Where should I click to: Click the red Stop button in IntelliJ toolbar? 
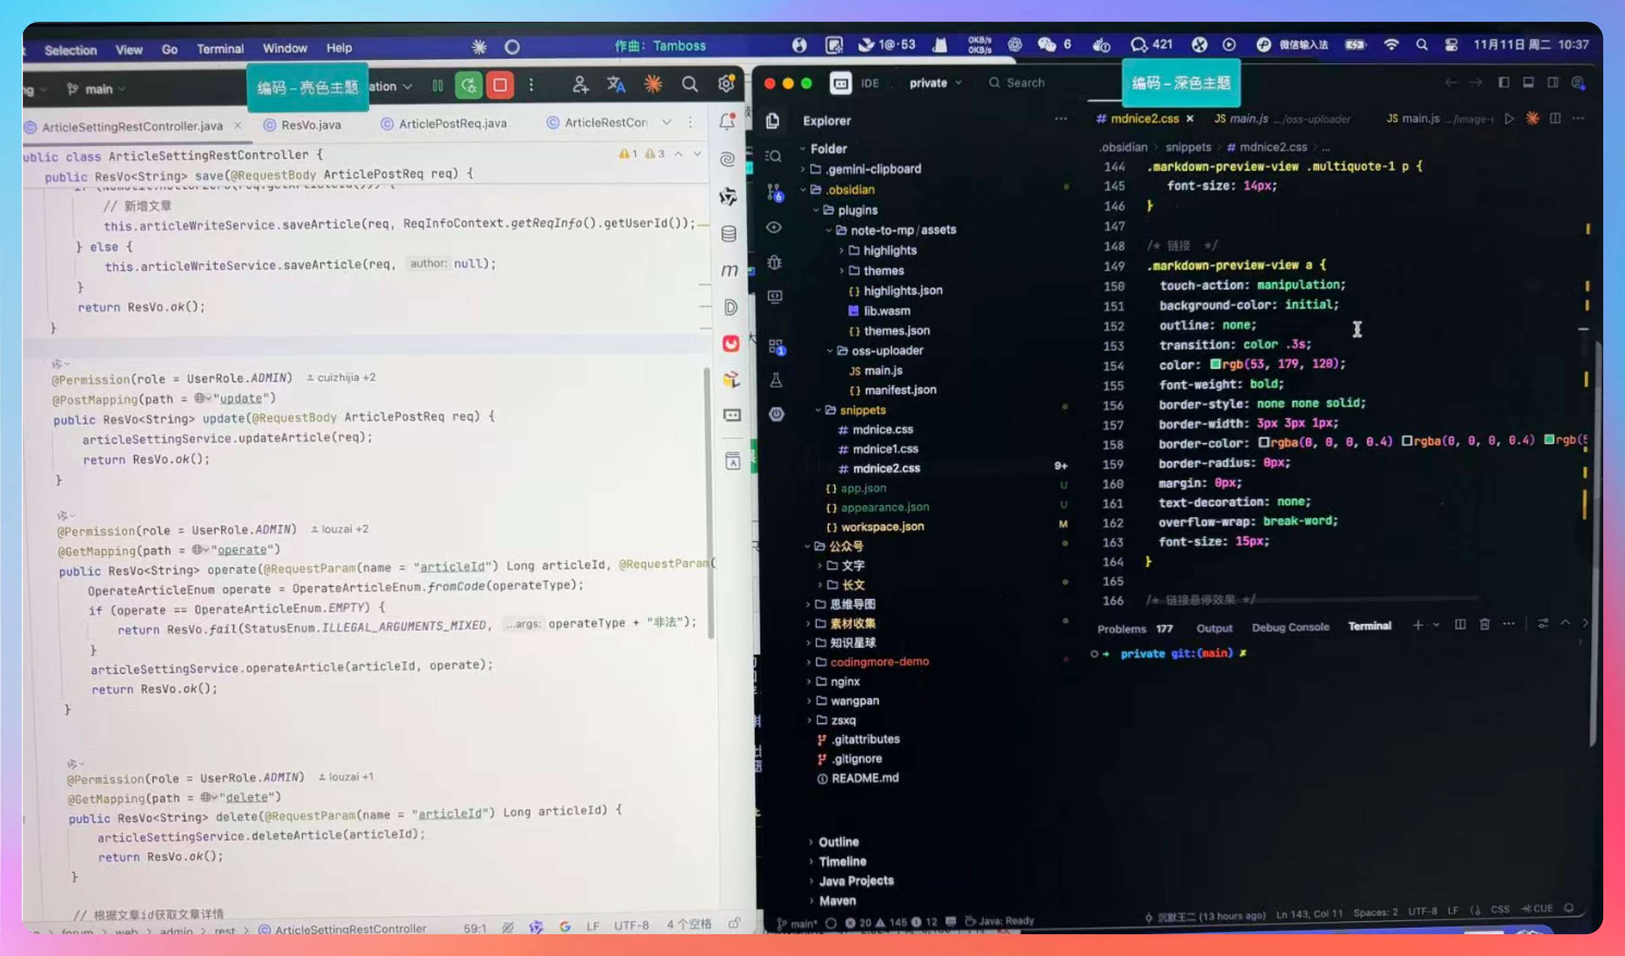click(x=500, y=85)
